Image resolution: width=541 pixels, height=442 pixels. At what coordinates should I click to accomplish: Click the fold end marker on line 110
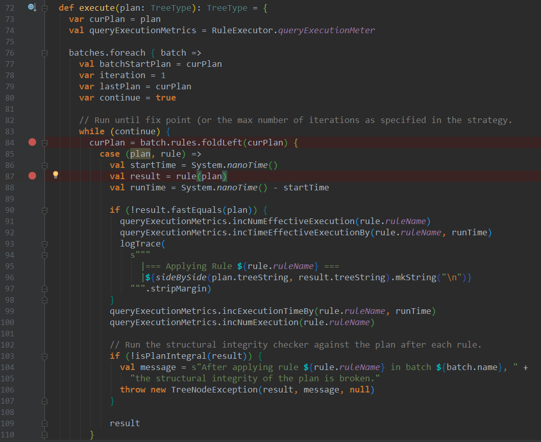(x=45, y=435)
